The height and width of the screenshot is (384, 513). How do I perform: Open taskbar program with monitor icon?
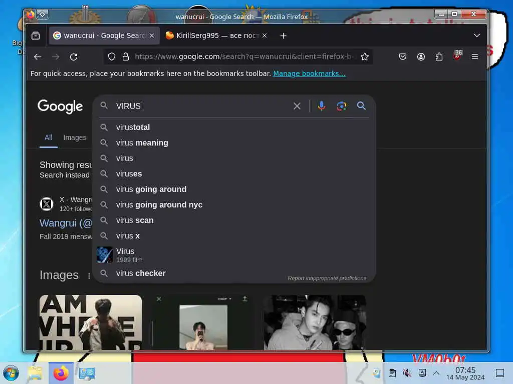pyautogui.click(x=87, y=373)
